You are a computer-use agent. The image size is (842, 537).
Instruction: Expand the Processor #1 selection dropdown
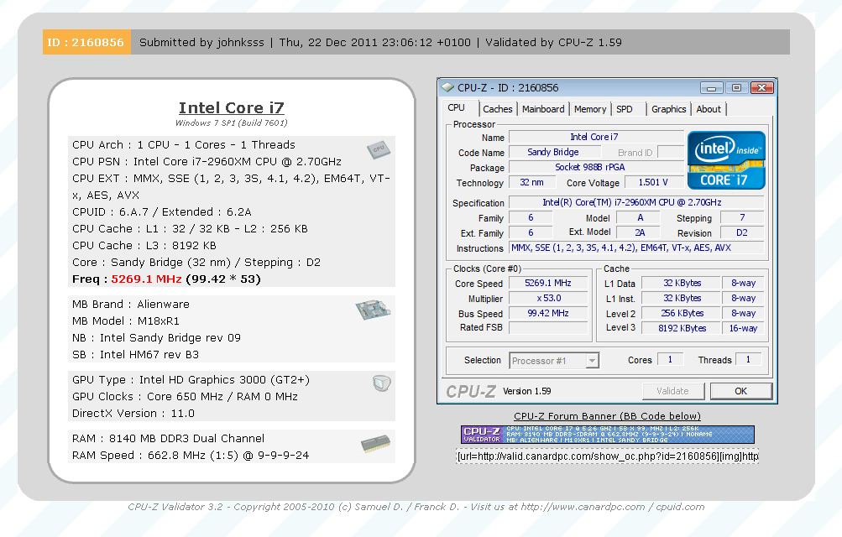593,361
